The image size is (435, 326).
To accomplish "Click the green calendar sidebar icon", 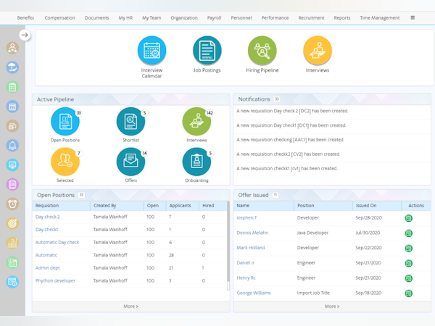I will (12, 262).
